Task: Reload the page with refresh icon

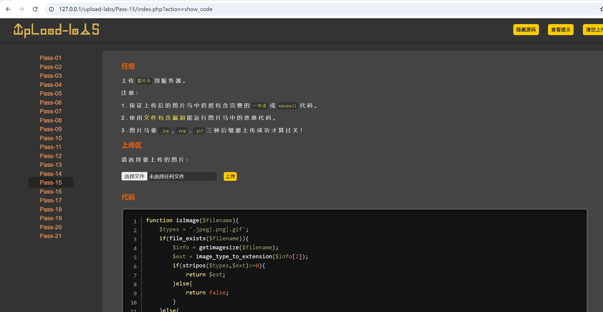Action: coord(35,9)
